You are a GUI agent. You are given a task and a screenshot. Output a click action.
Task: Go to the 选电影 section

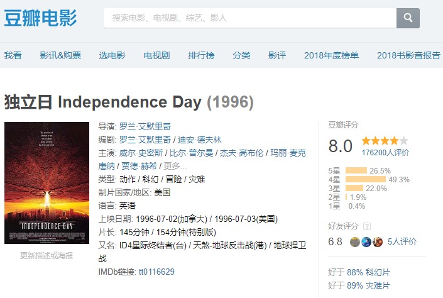coord(112,55)
